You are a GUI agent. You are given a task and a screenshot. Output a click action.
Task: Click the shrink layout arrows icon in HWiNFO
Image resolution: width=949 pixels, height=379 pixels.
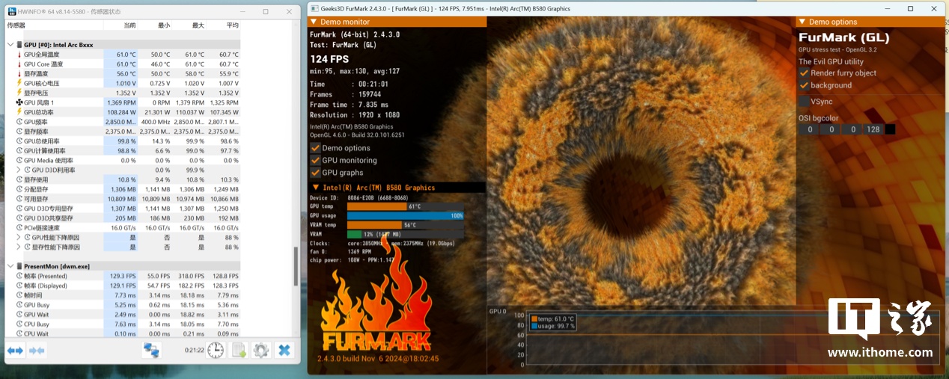[37, 350]
